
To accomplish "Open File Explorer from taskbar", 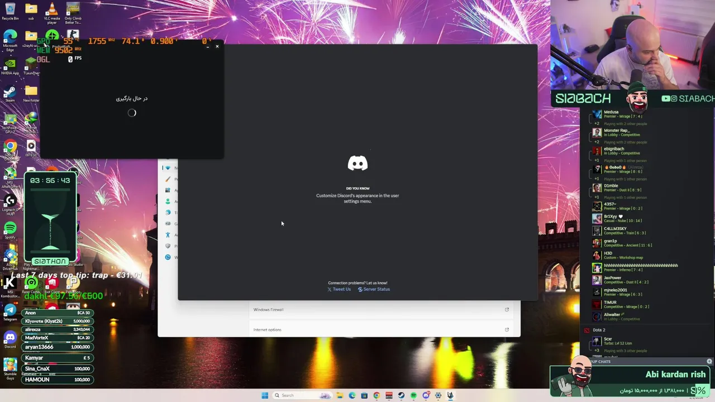I will (x=340, y=395).
